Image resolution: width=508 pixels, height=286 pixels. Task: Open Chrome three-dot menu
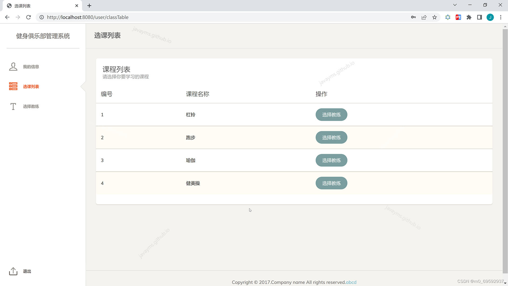tap(501, 17)
